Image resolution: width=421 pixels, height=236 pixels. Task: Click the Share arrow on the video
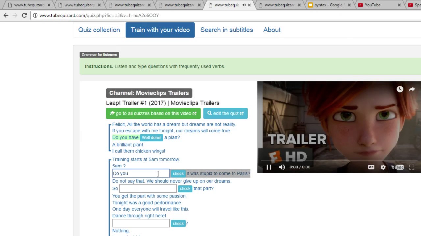coord(412,89)
